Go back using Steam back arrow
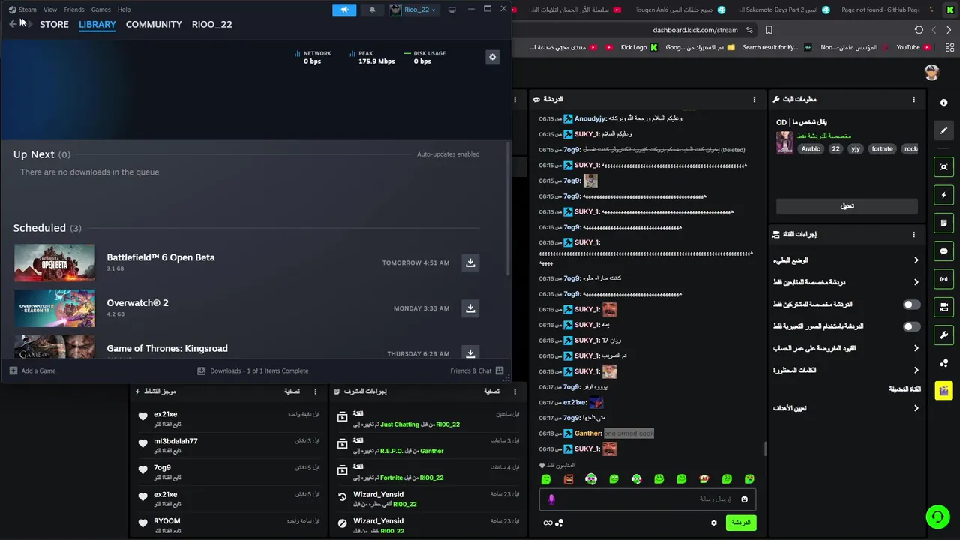 [13, 24]
